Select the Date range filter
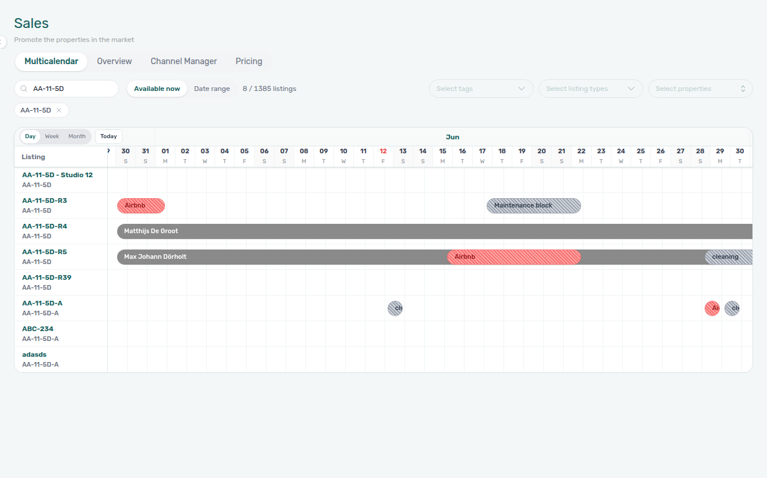This screenshot has height=478, width=767. pyautogui.click(x=212, y=89)
